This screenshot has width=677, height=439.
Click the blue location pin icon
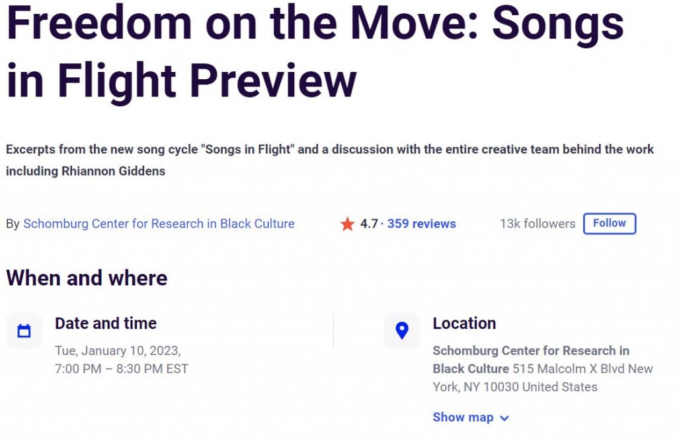point(402,331)
